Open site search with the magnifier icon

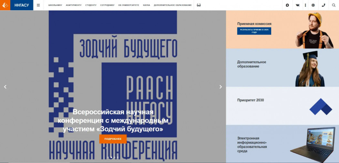pos(334,5)
